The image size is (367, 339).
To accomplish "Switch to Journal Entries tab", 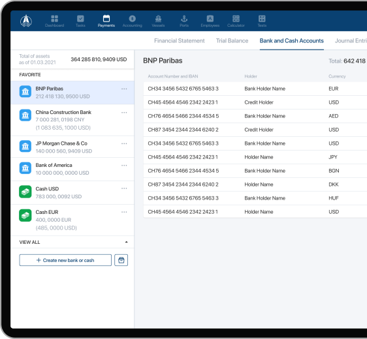I will [351, 40].
